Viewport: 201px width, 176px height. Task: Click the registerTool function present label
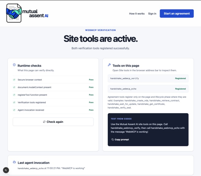pos(32,95)
